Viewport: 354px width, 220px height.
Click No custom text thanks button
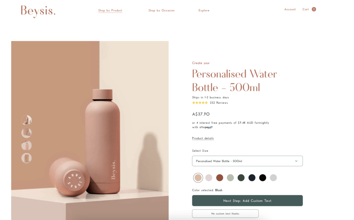pyautogui.click(x=225, y=214)
